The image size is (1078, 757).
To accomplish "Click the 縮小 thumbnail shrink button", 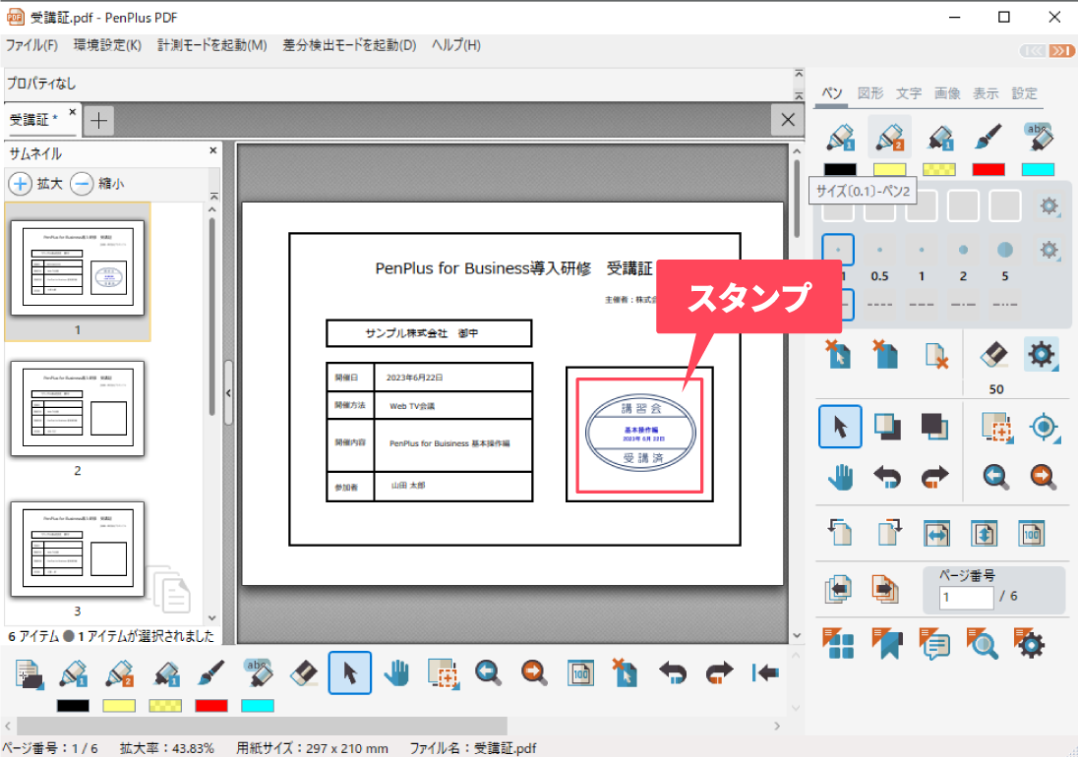I will tap(97, 184).
